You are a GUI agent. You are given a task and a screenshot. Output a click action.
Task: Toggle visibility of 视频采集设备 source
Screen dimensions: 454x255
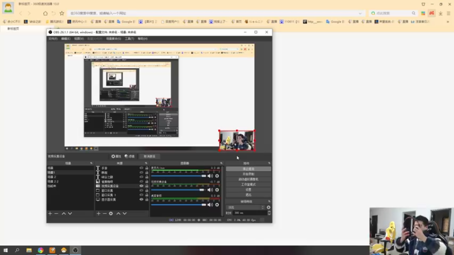141,186
